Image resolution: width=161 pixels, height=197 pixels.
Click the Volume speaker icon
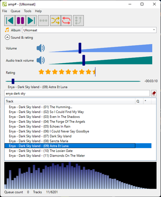[x=41, y=48]
